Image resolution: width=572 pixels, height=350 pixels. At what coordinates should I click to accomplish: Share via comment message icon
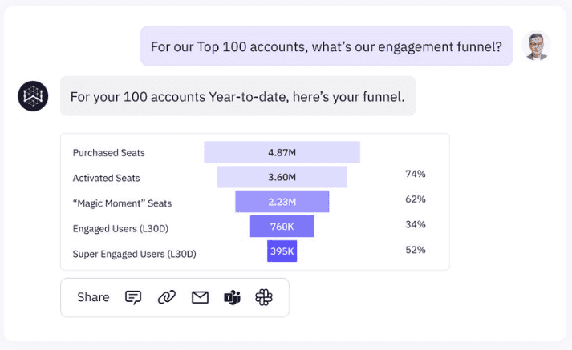[133, 297]
